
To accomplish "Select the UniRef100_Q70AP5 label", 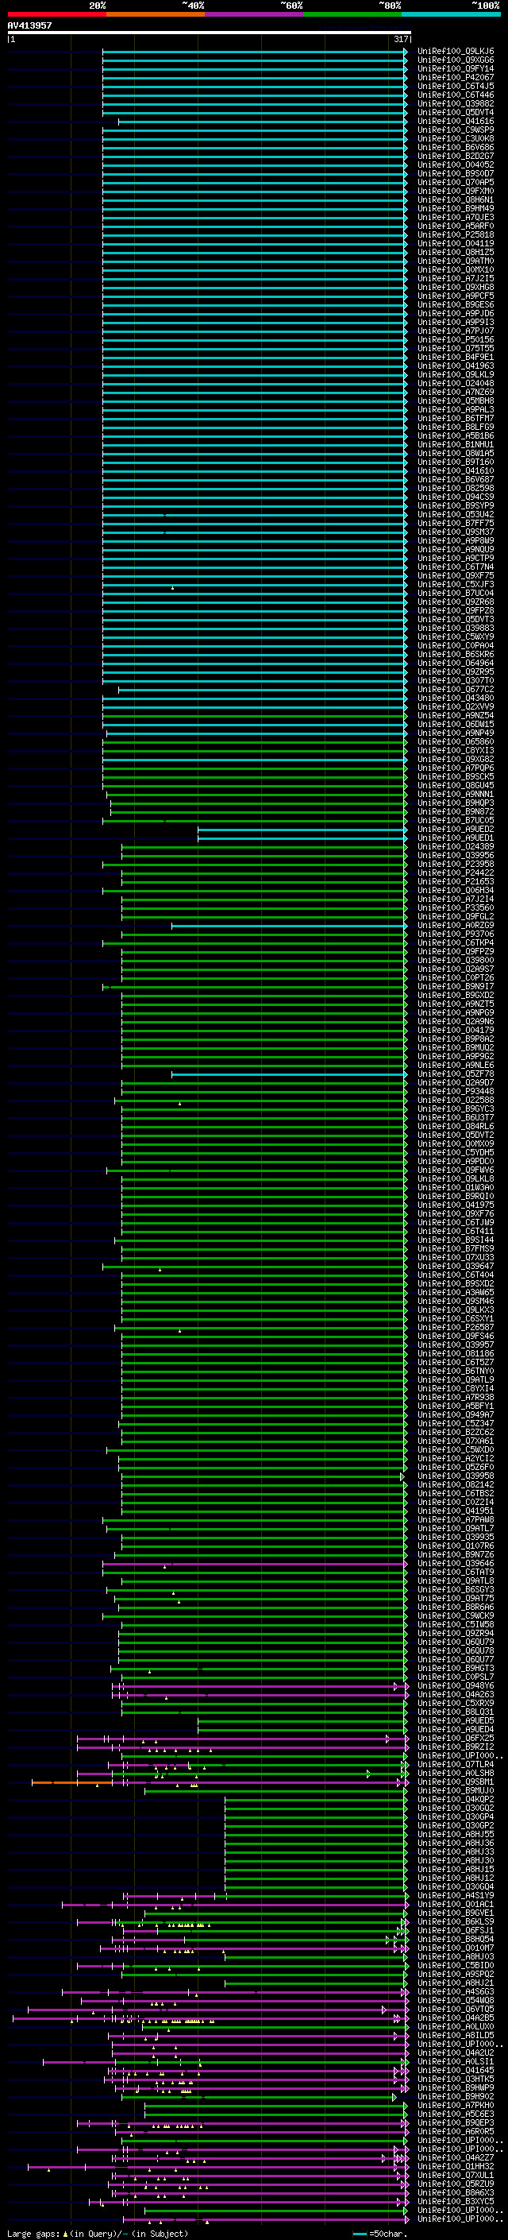I will (x=456, y=183).
